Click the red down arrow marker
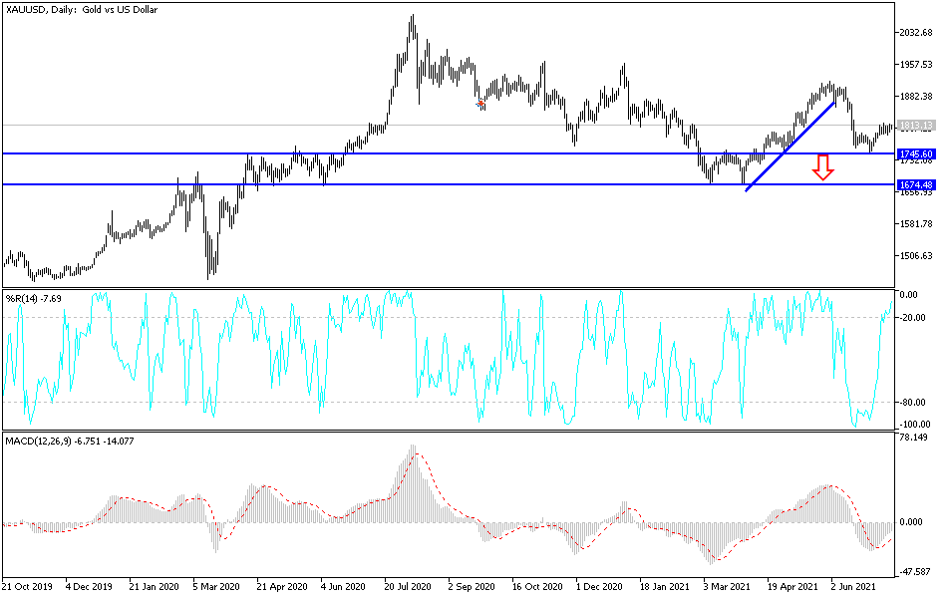Screen dimensions: 947x598 [x=822, y=167]
